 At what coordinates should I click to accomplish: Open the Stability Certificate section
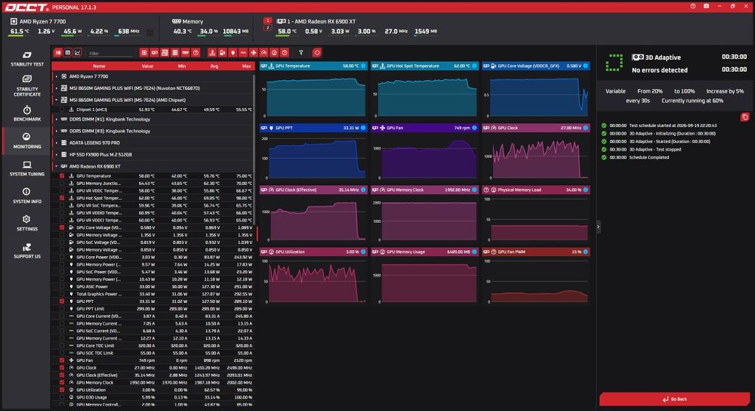click(x=27, y=86)
